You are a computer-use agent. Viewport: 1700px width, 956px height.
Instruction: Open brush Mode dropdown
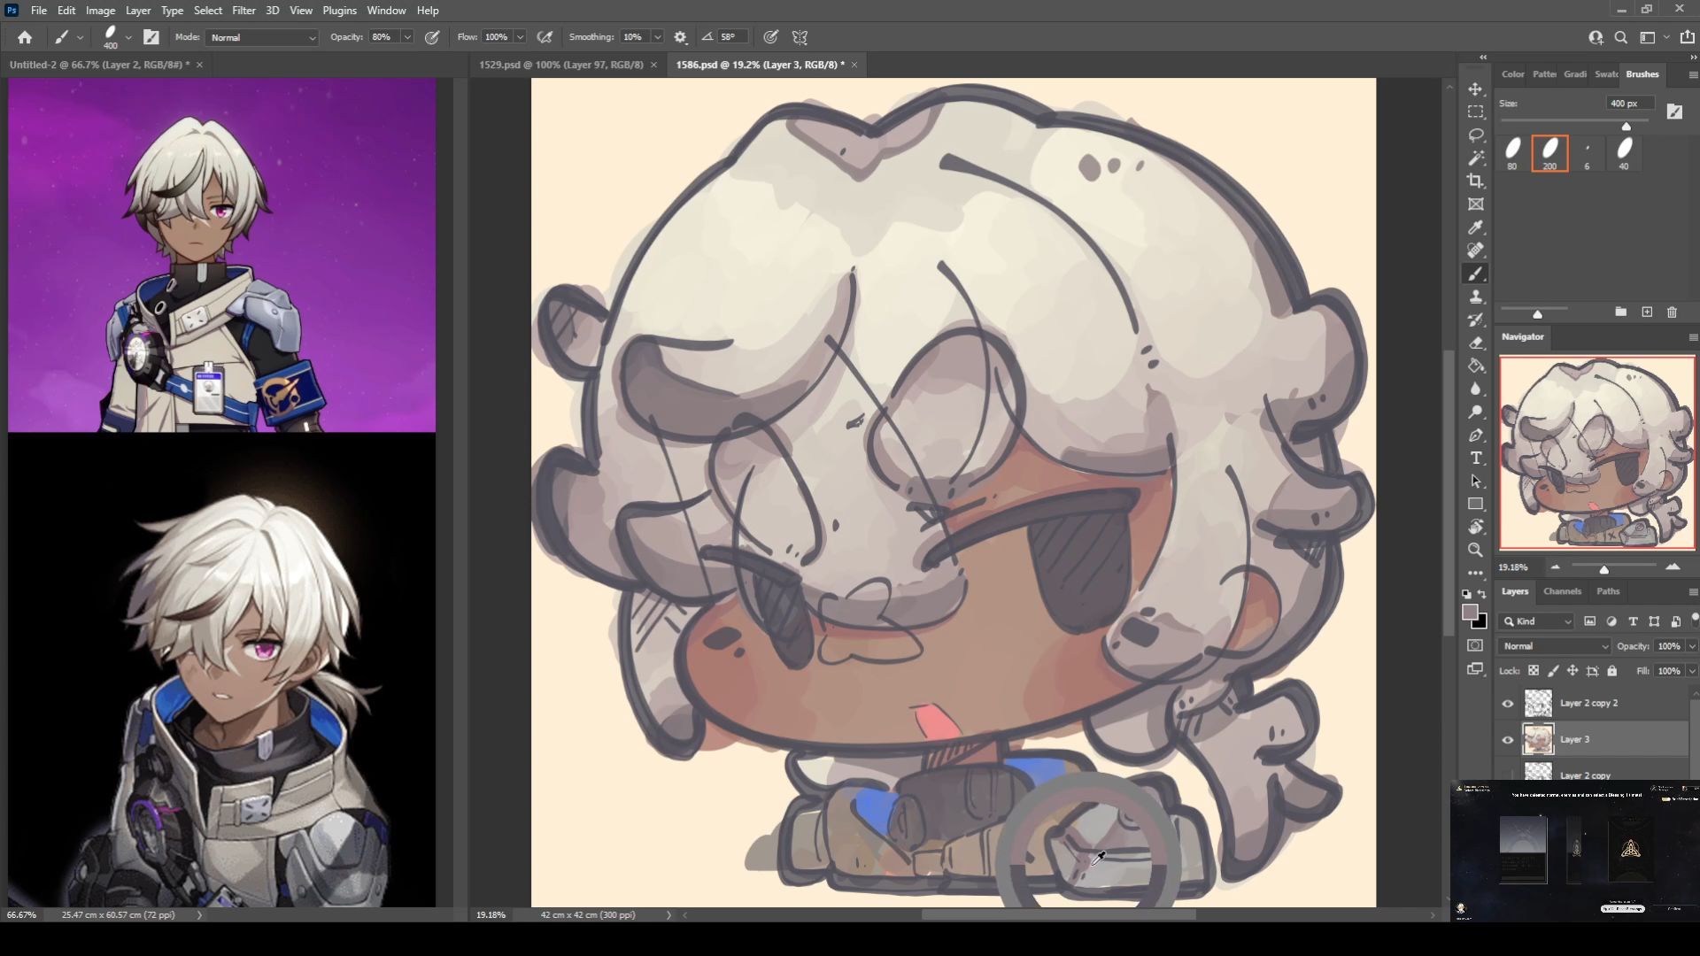[262, 37]
